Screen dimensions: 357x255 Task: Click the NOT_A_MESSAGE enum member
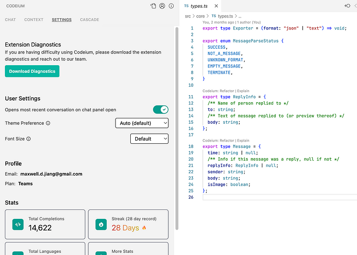224,54
